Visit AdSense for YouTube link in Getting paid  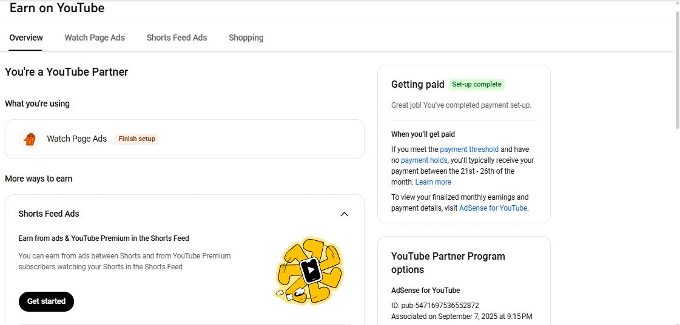pos(493,208)
